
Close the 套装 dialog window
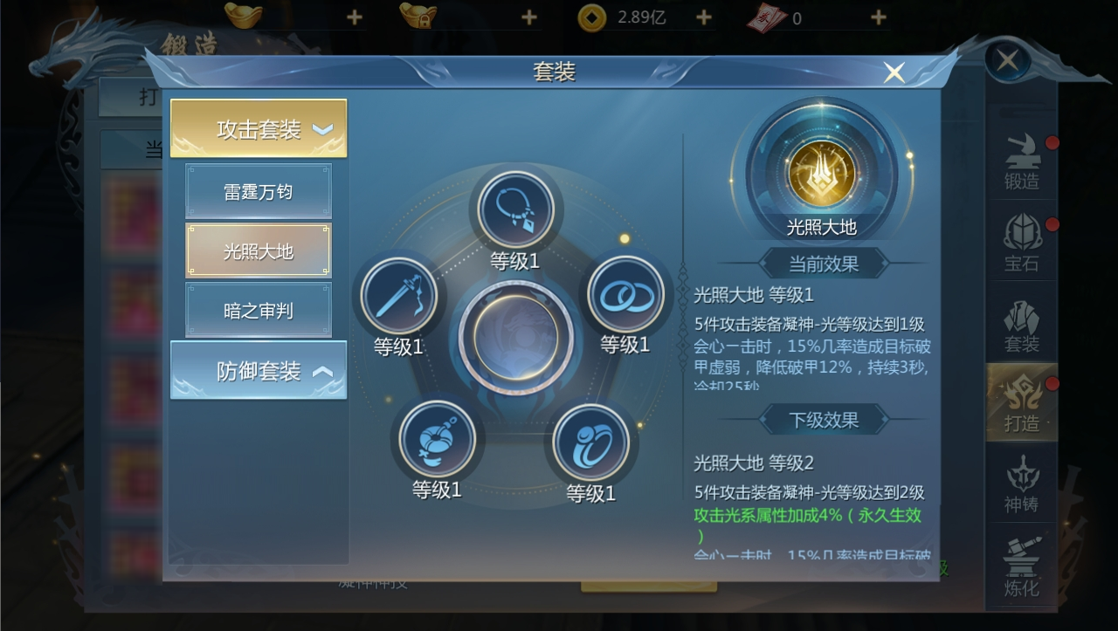coord(894,72)
